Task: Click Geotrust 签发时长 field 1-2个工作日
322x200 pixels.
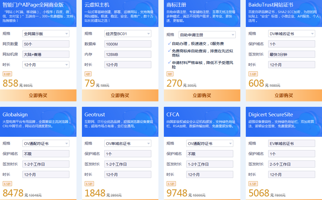Action: click(128, 164)
